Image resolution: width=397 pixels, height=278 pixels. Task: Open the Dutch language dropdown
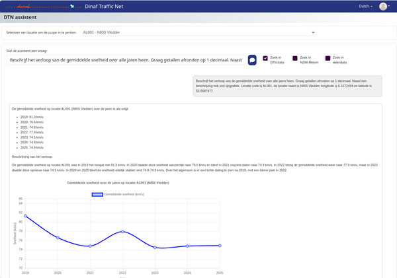click(366, 6)
